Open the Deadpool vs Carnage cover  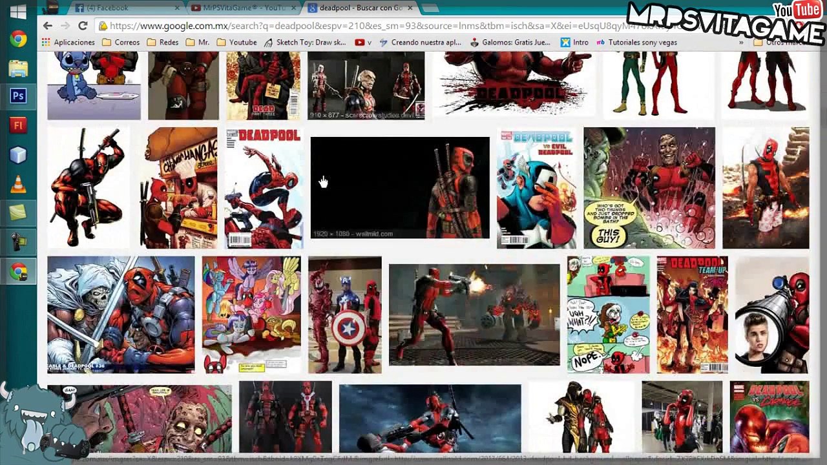pyautogui.click(x=769, y=417)
